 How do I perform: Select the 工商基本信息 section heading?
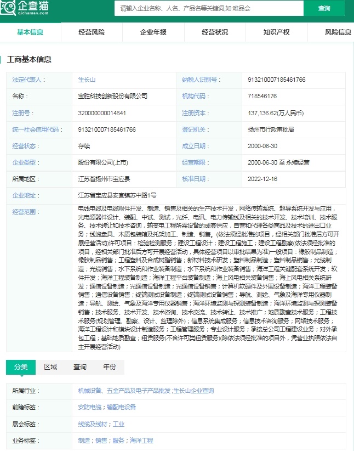[x=29, y=59]
